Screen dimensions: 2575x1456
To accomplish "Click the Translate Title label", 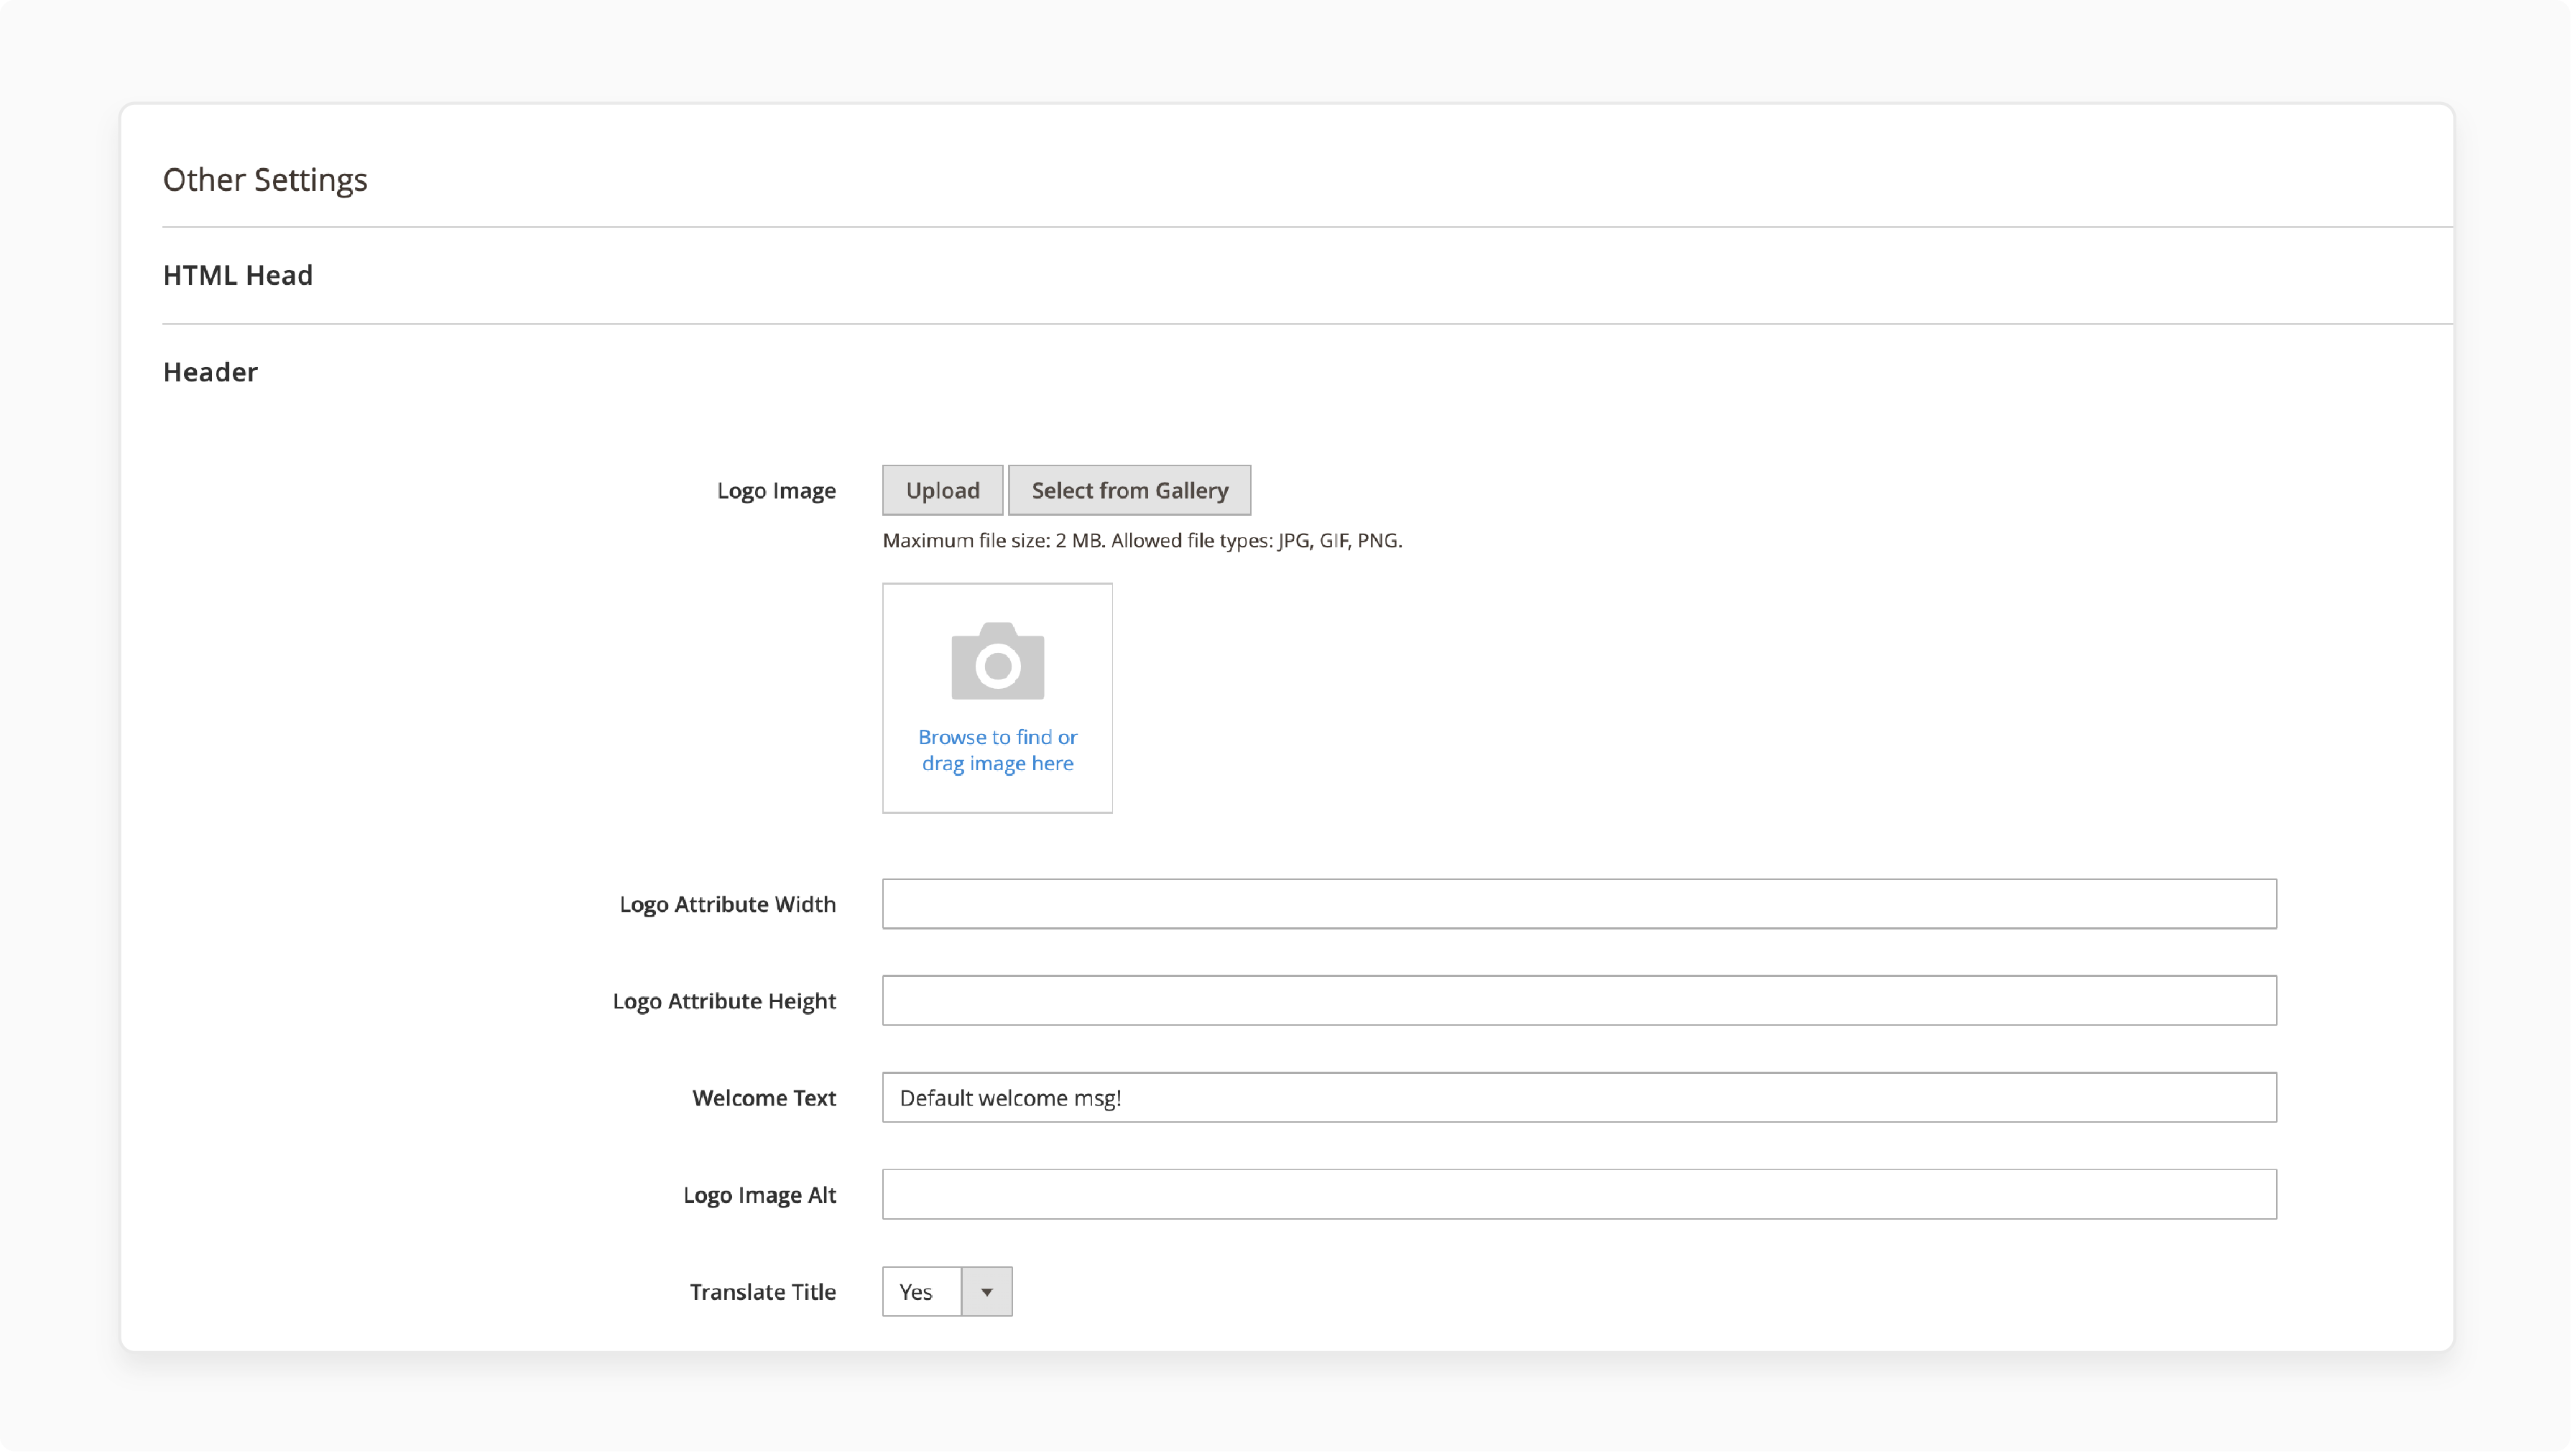I will pos(763,1292).
